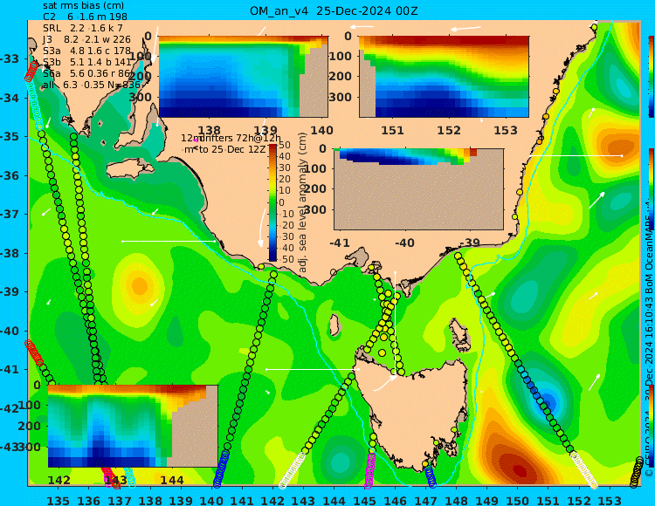The image size is (655, 506).
Task: Select the 'SRL 2.2 1.6 k 7' row
Action: [83, 28]
